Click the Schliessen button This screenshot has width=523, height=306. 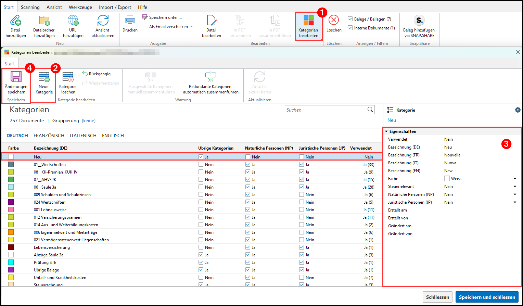click(x=437, y=297)
